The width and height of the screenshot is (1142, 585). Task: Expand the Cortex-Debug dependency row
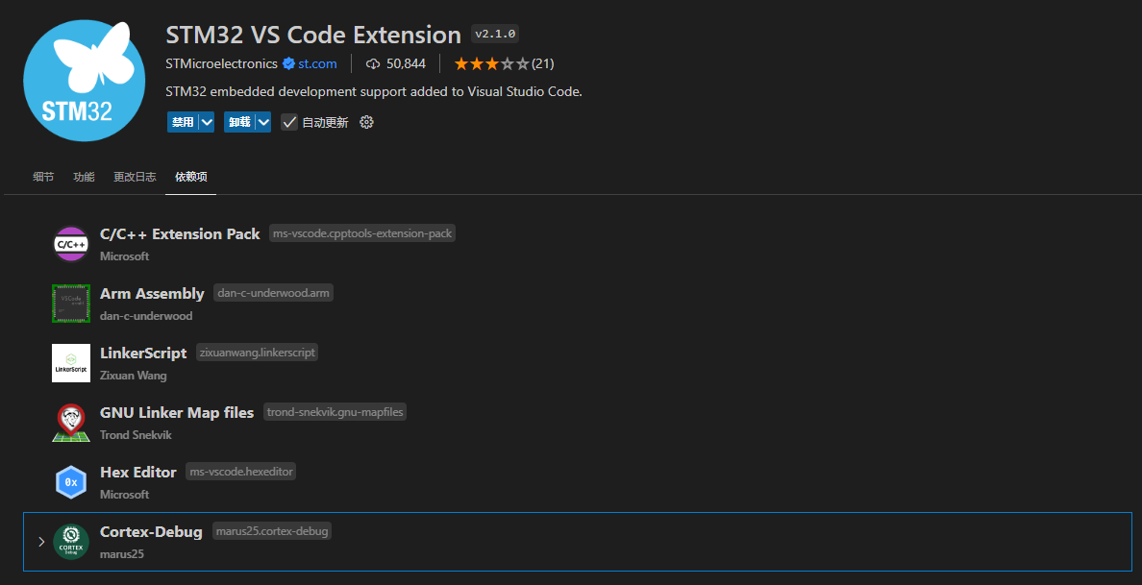click(x=41, y=542)
